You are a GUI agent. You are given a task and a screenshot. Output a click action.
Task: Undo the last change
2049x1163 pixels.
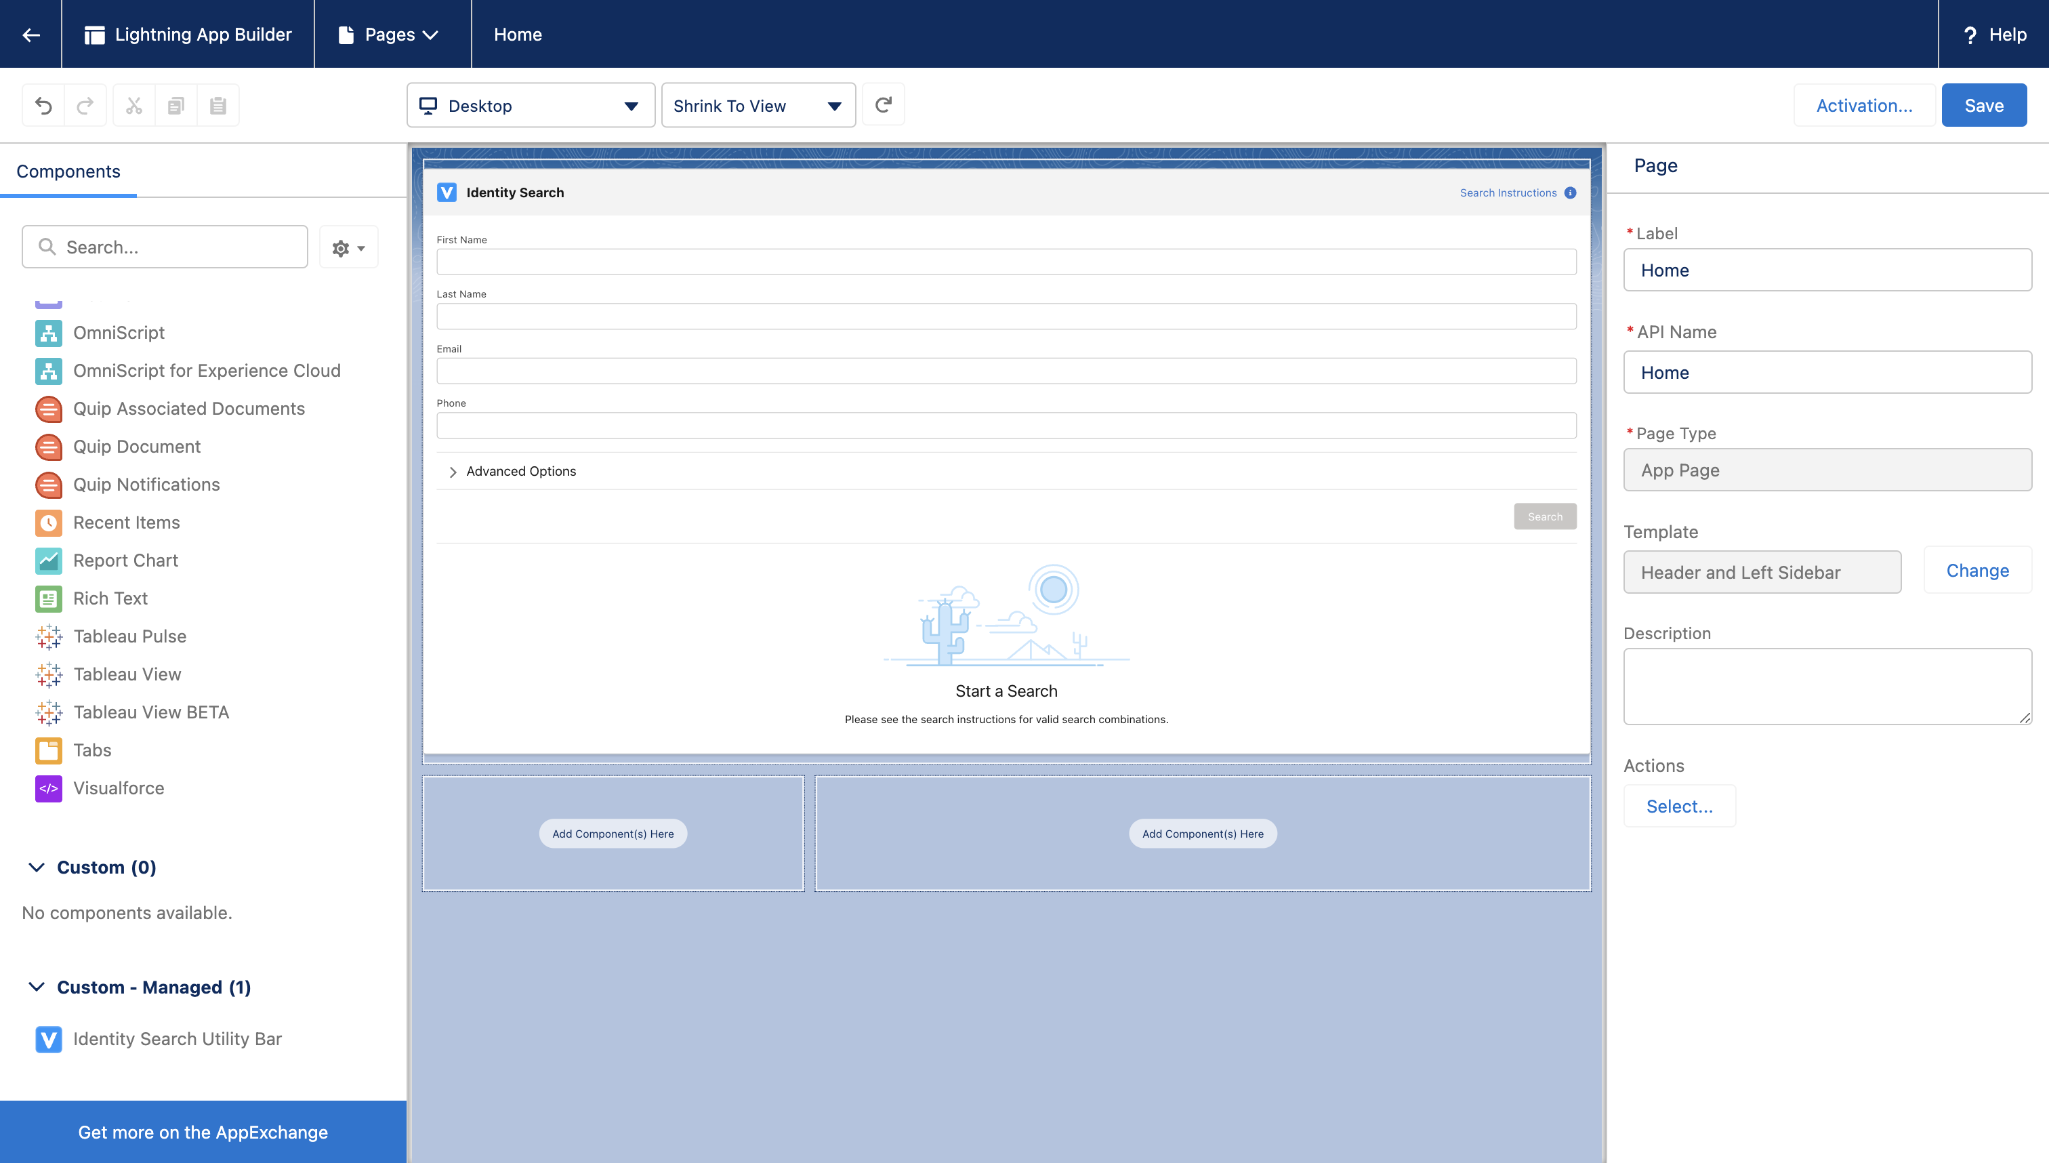tap(43, 104)
